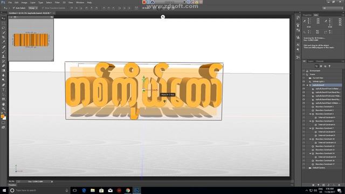Select the Blur tool
The image size is (345, 194).
pyautogui.click(x=3, y=75)
